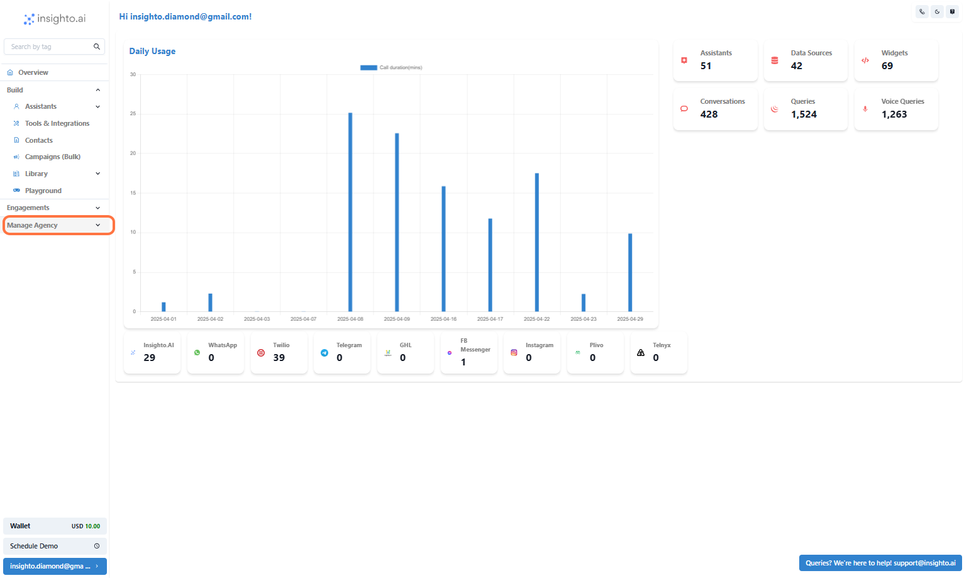Click the 2025-04-29 axis date label
Viewport: 969px width, 578px height.
(630, 320)
